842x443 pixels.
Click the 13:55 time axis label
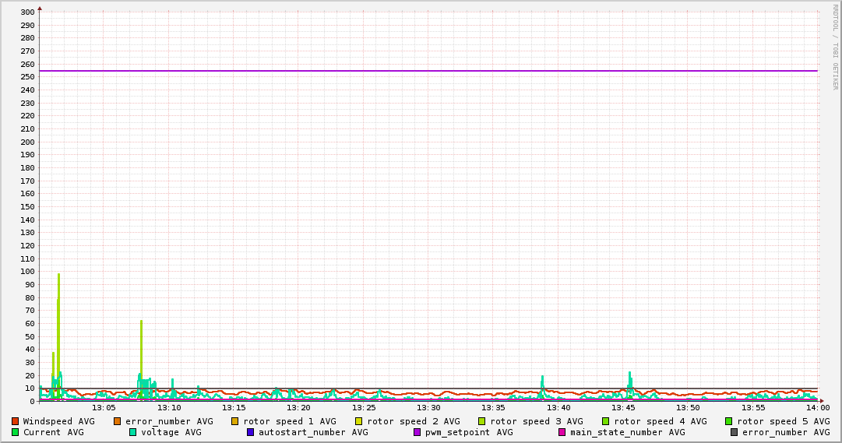(753, 408)
